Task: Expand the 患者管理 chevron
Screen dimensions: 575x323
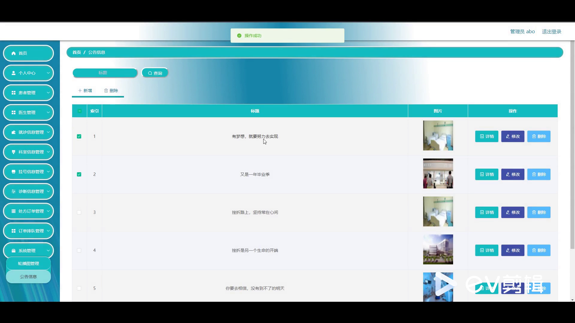Action: click(x=48, y=93)
